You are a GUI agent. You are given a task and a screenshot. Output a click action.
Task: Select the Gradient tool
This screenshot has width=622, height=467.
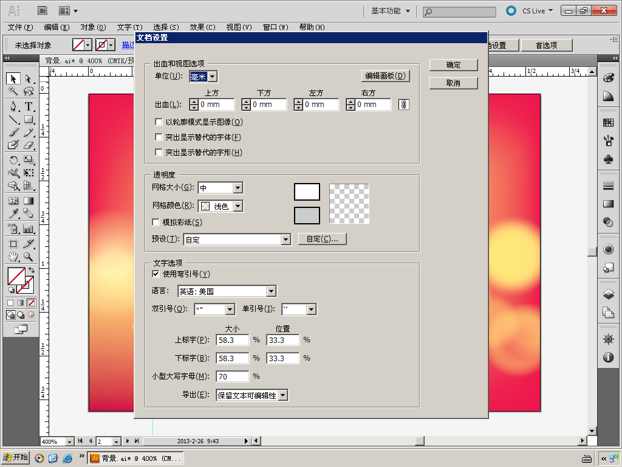pyautogui.click(x=28, y=201)
